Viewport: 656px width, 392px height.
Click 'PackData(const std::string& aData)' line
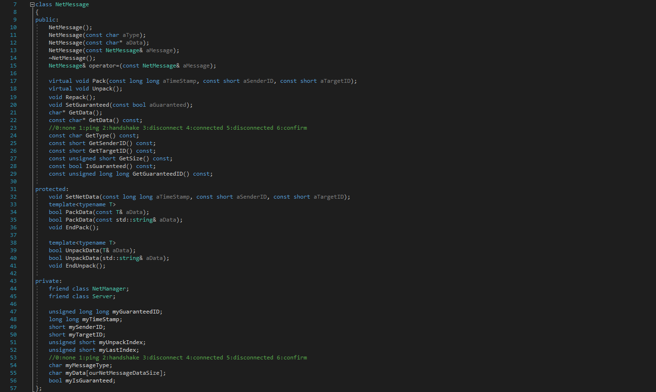(116, 220)
